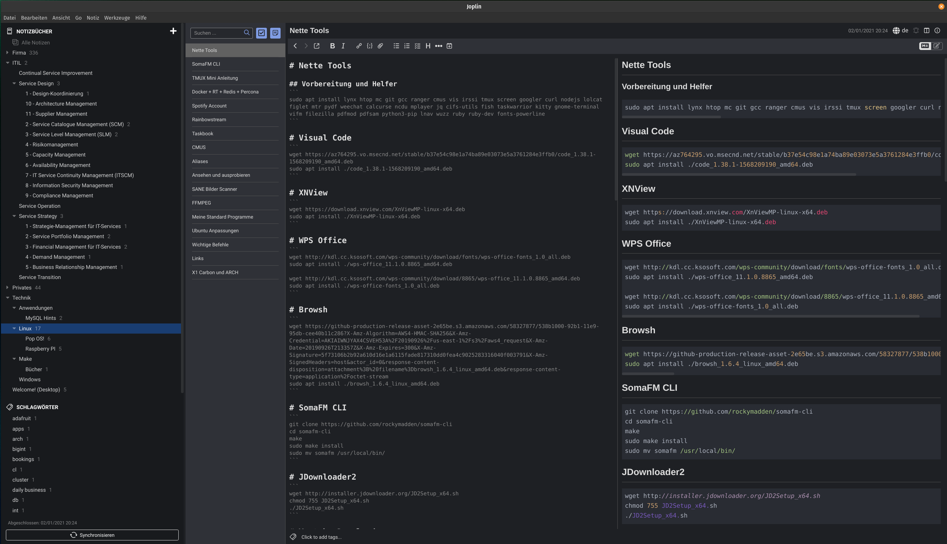Click the Synchronisieren button
Image resolution: width=947 pixels, height=544 pixels.
click(x=92, y=535)
